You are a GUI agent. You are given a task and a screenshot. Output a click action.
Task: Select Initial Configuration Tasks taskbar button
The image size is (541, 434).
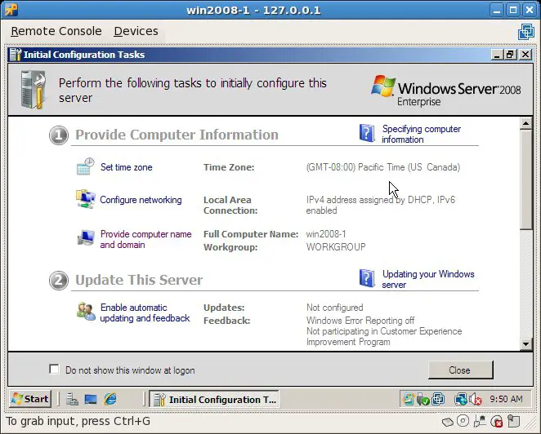214,400
